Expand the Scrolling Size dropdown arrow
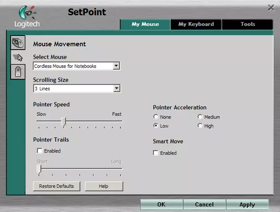The image size is (280, 212). pos(116,88)
